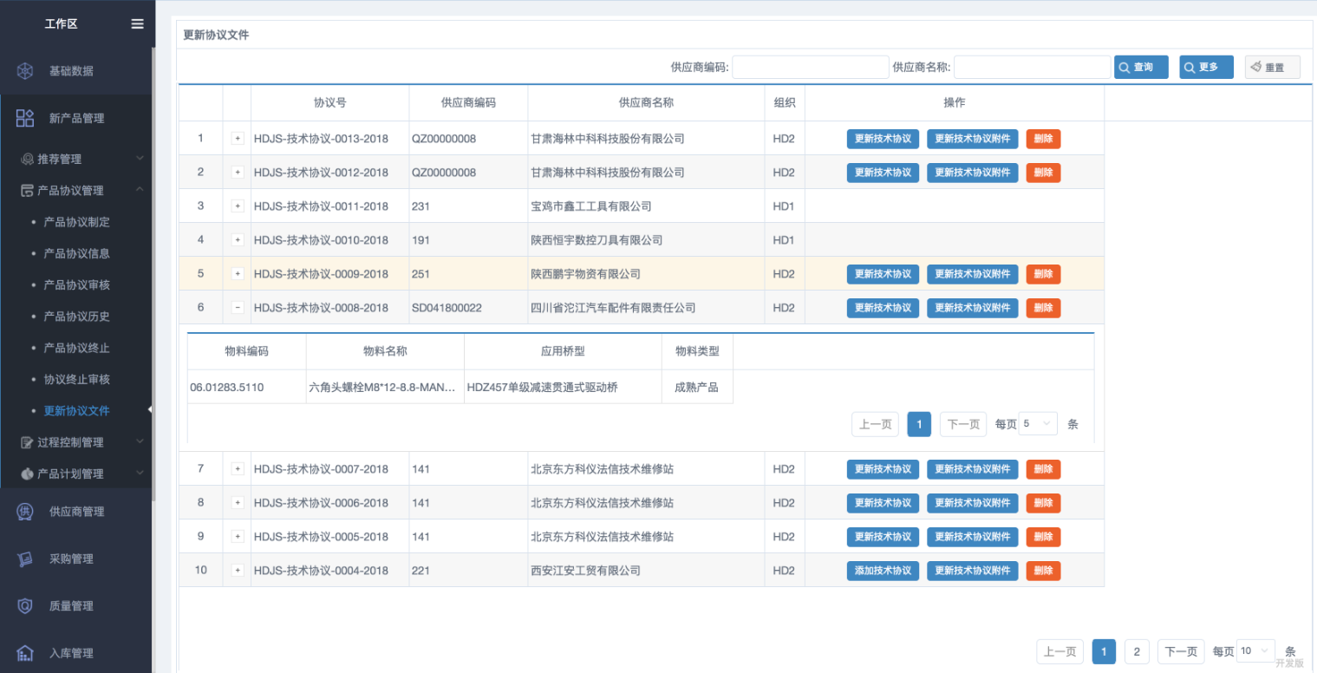
Task: Open the main table 每页 10 page-size dropdown
Action: tap(1255, 651)
